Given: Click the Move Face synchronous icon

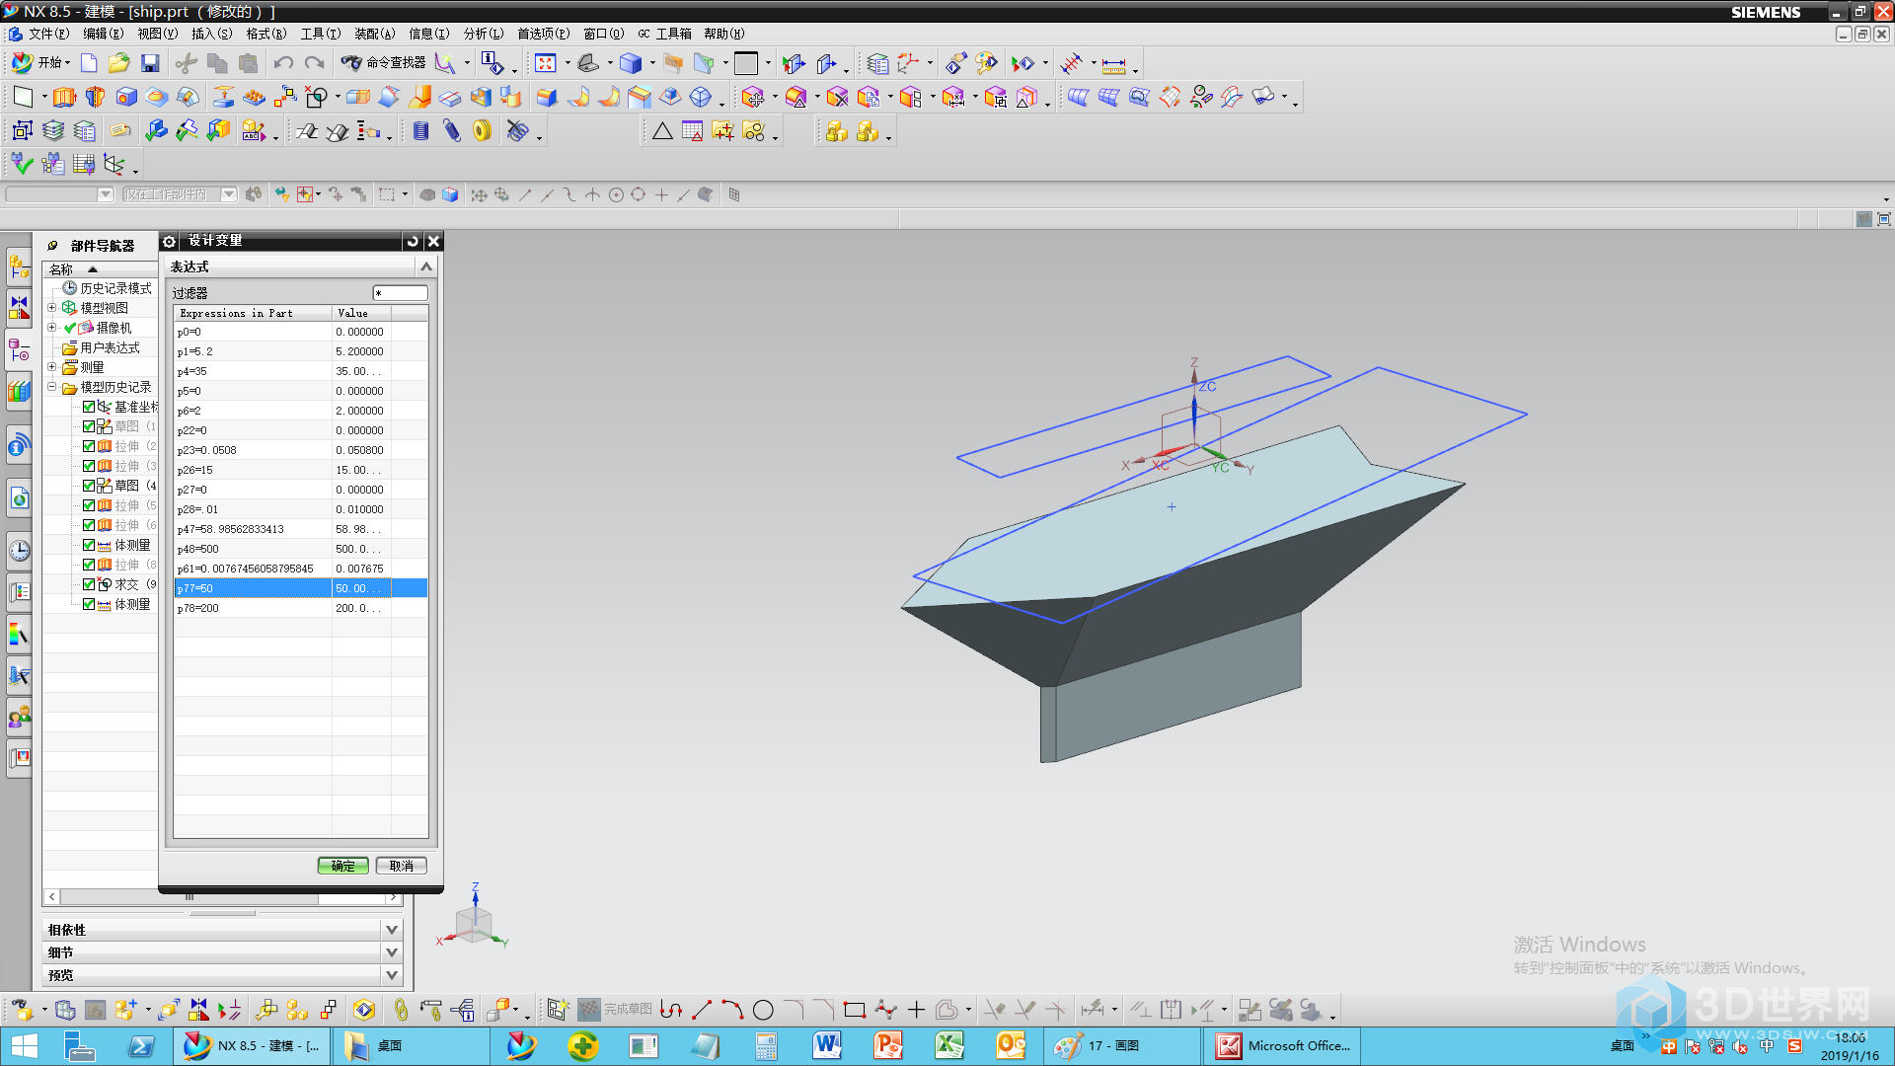Looking at the screenshot, I should pyautogui.click(x=753, y=98).
